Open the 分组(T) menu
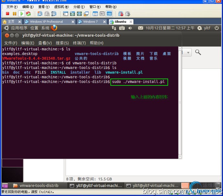Screen dimensions: 223x196 click(79, 7)
